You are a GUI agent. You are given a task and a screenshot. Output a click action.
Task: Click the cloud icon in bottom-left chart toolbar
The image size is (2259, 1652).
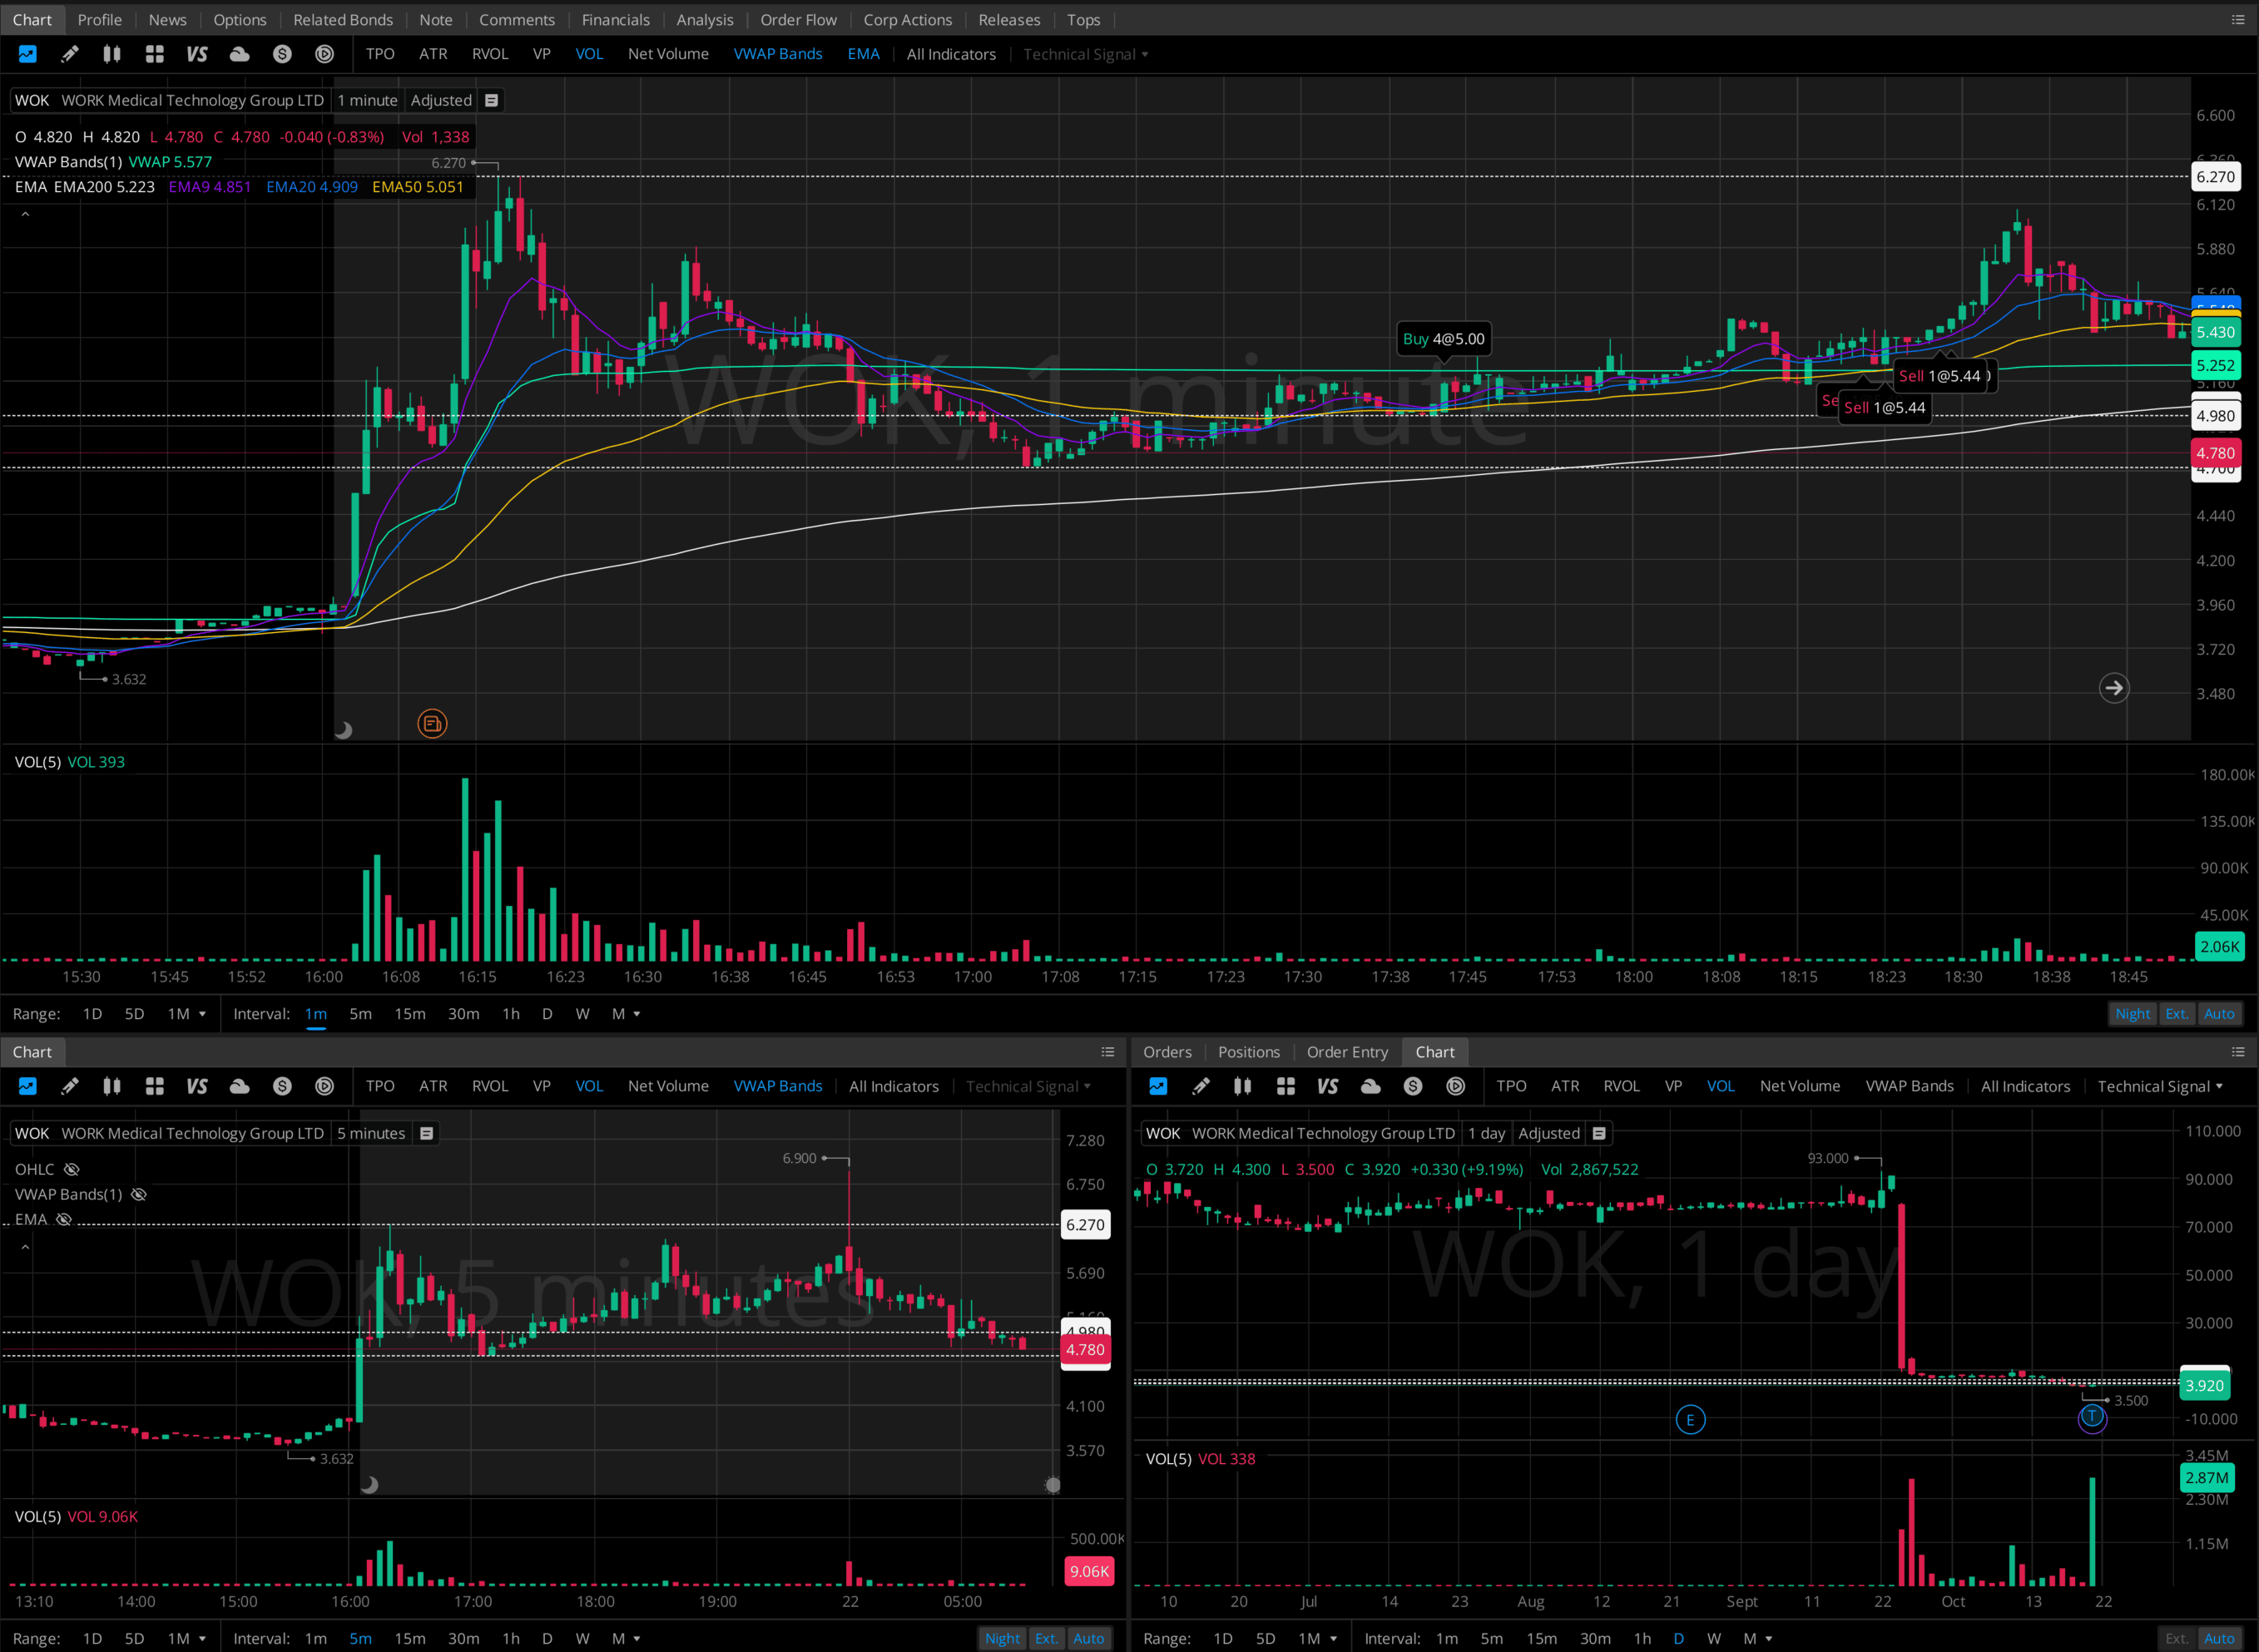(x=239, y=1086)
